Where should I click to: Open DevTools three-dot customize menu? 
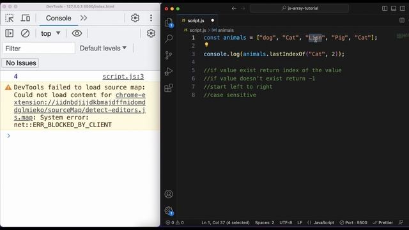click(151, 18)
